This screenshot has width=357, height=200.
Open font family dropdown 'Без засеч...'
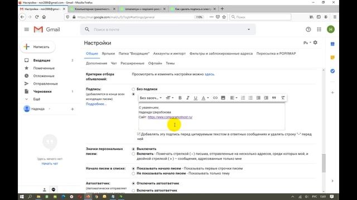(151, 98)
